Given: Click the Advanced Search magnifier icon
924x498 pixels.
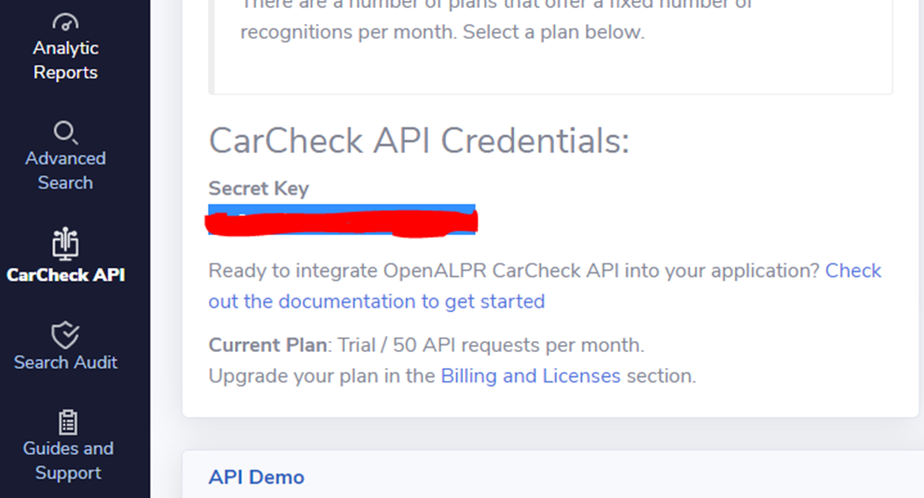Looking at the screenshot, I should 65,133.
